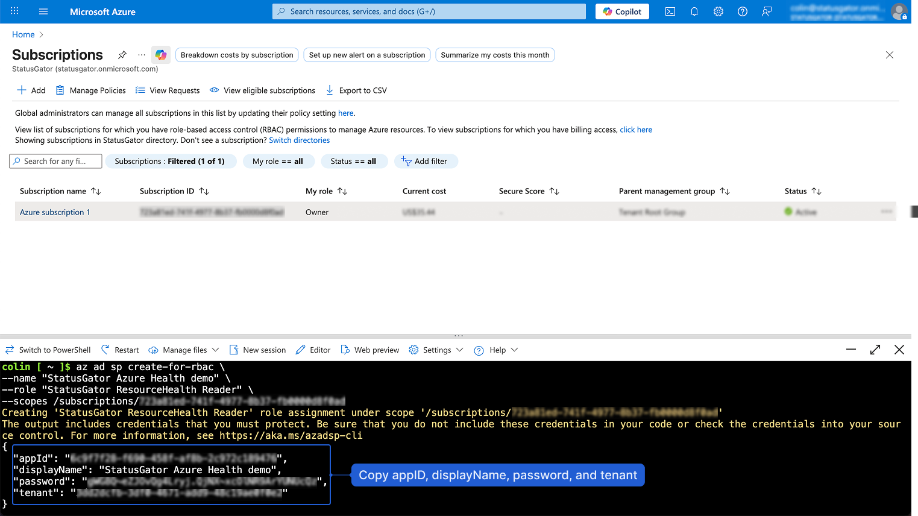This screenshot has height=516, width=918.
Task: Expand Cloud Shell Help dropdown
Action: tap(496, 350)
